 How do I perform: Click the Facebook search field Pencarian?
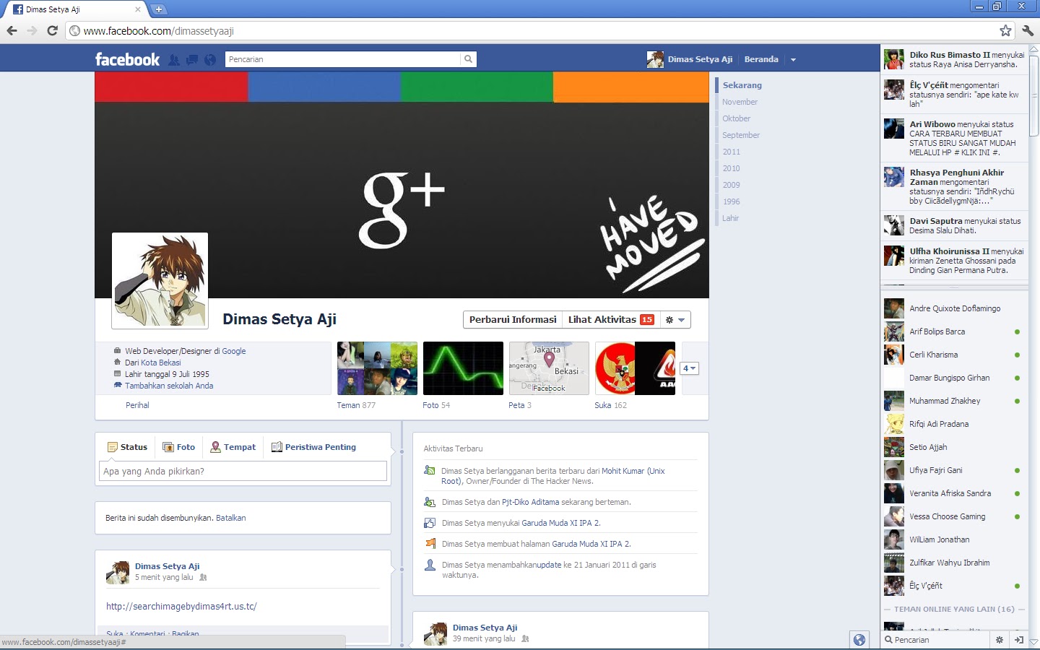(x=343, y=59)
